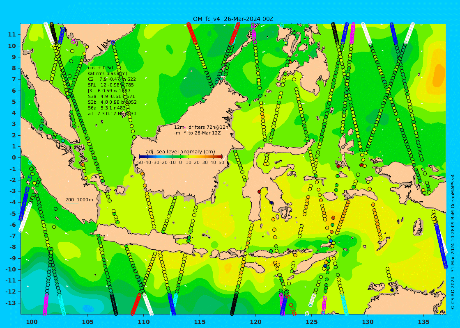Click latitude axis label 1
The height and width of the screenshot is (328, 460).
pos(14,146)
